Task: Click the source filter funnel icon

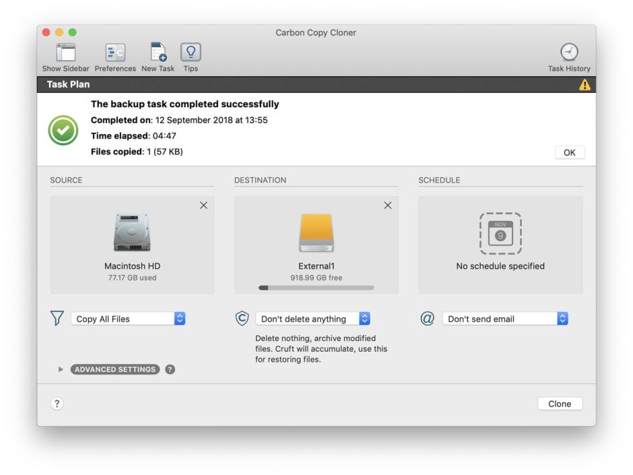Action: coord(57,319)
